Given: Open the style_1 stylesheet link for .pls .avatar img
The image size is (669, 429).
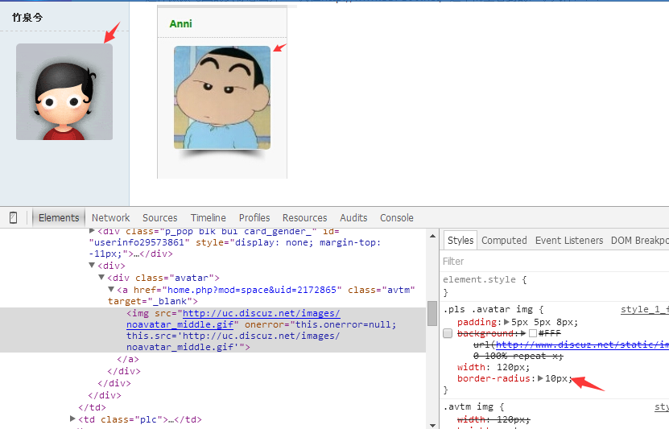Looking at the screenshot, I should pyautogui.click(x=645, y=309).
